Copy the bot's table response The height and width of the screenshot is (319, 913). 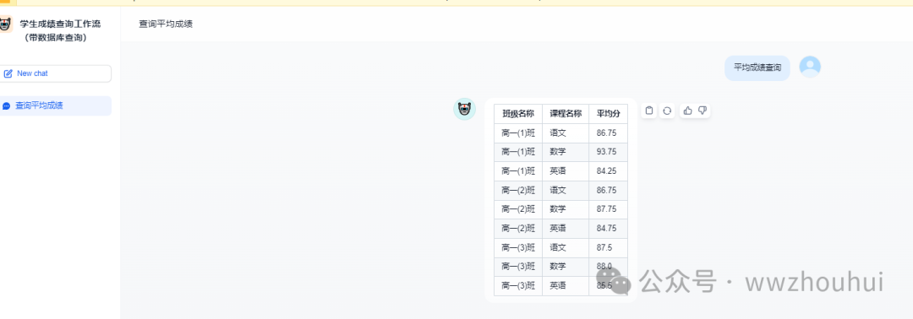650,111
